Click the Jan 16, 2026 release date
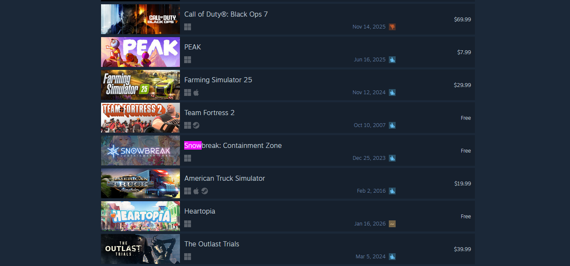This screenshot has height=266, width=570. pyautogui.click(x=370, y=224)
